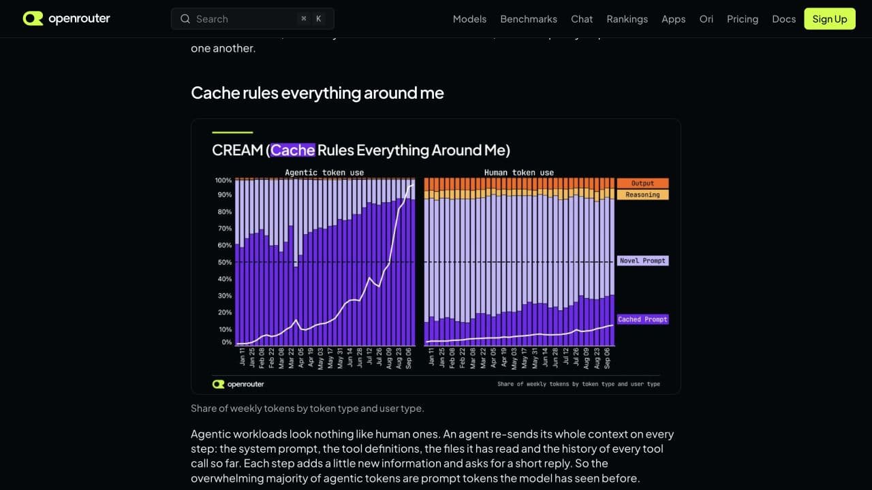Go to Benchmarks in the navigation
Screen dimensions: 872x490
click(x=529, y=19)
